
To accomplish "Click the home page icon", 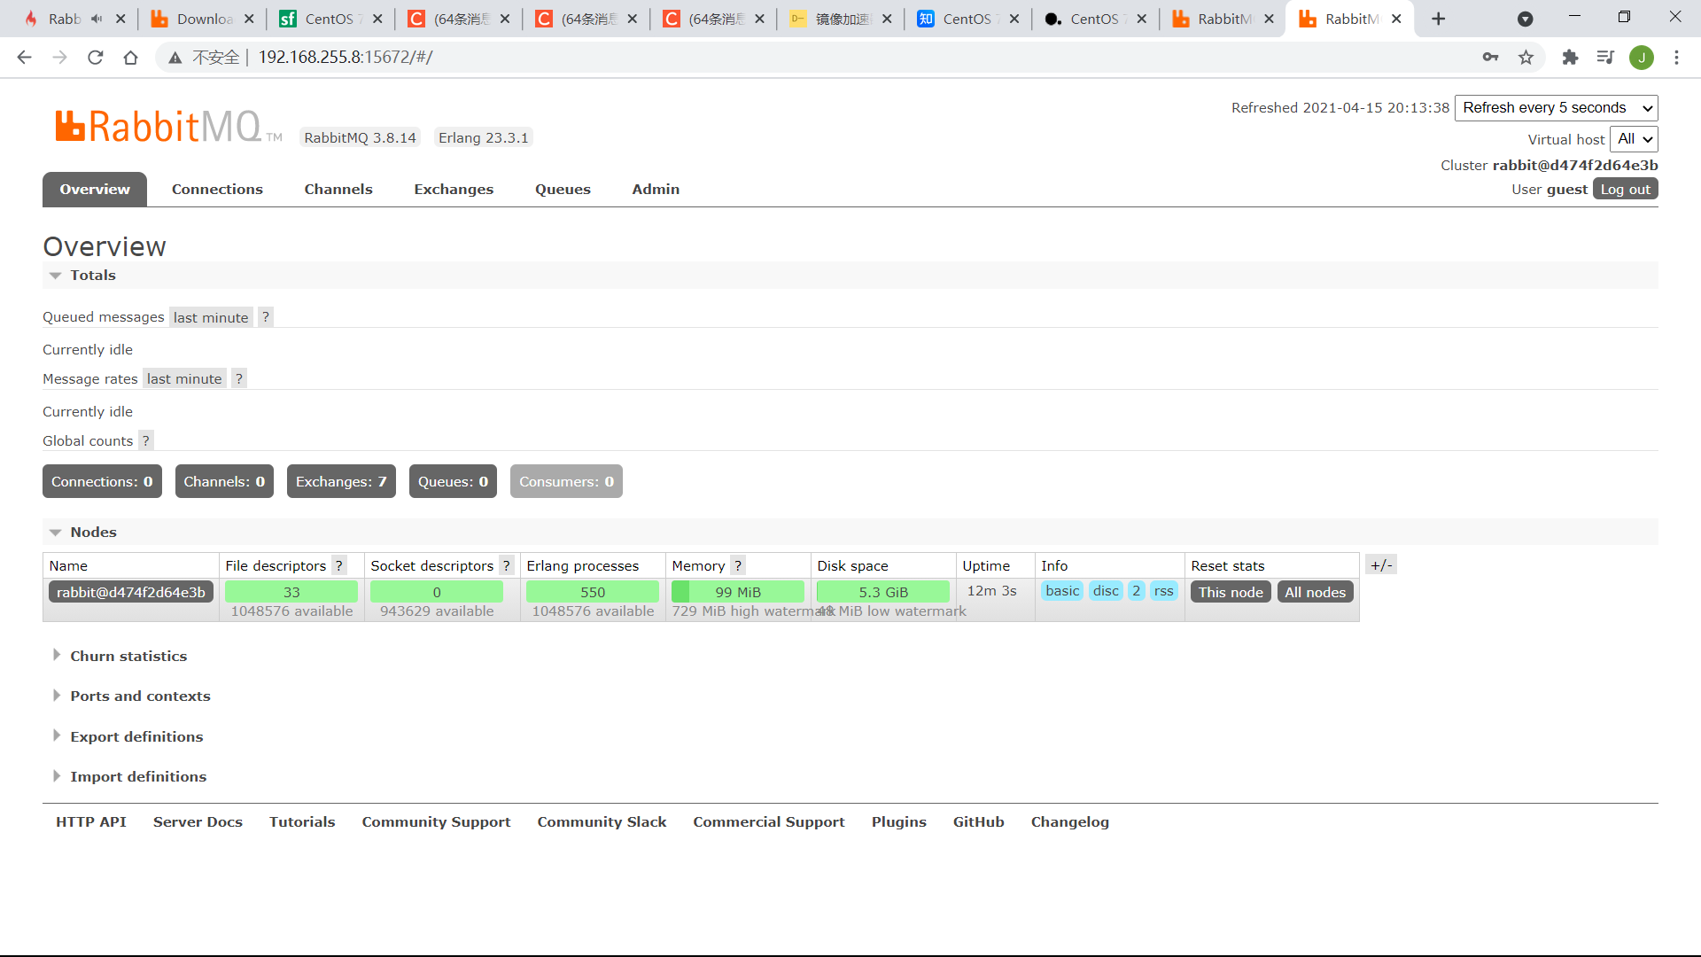I will (131, 58).
